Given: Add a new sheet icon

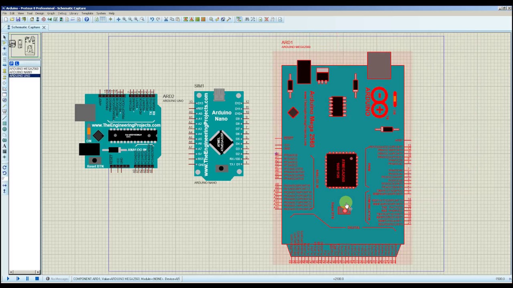Looking at the screenshot, I should pos(261,19).
